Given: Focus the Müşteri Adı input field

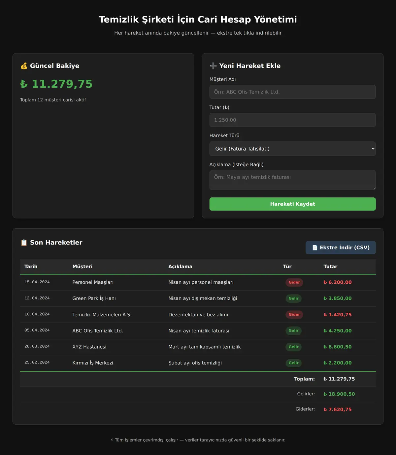Looking at the screenshot, I should pos(292,92).
